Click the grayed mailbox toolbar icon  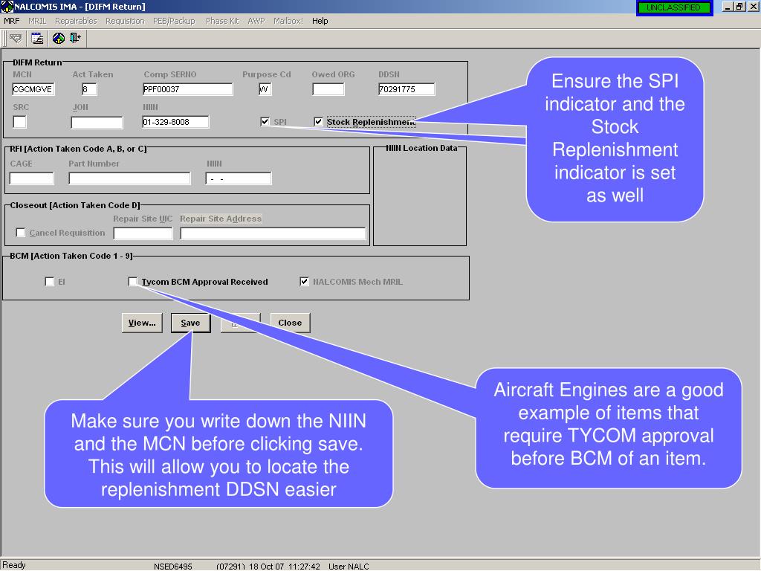click(16, 38)
